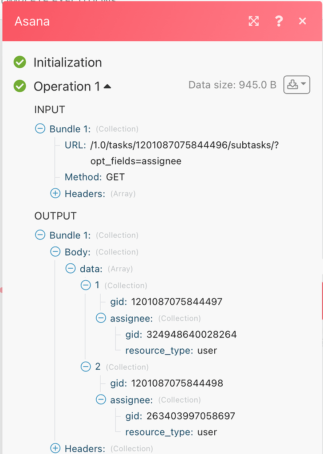Close the Asana execution panel

point(303,21)
